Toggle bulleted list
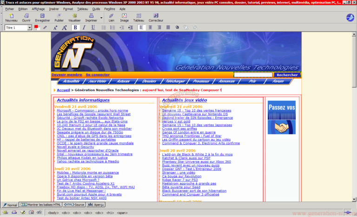Image resolution: width=357 pixels, height=217 pixels. (x=104, y=27)
